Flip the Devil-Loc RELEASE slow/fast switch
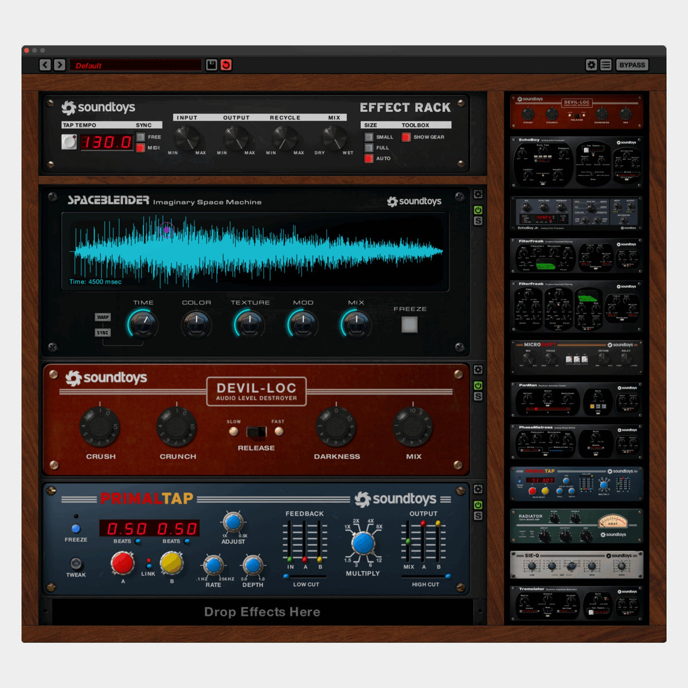Image resolution: width=688 pixels, height=688 pixels. (x=256, y=431)
